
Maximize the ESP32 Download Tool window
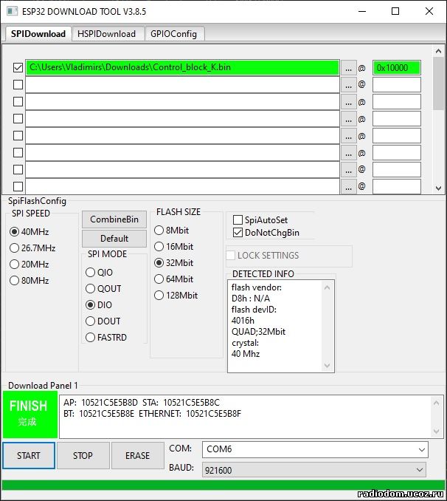(395, 11)
